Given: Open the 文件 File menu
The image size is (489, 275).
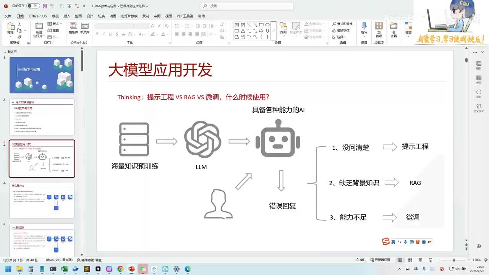Looking at the screenshot, I should pyautogui.click(x=8, y=16).
